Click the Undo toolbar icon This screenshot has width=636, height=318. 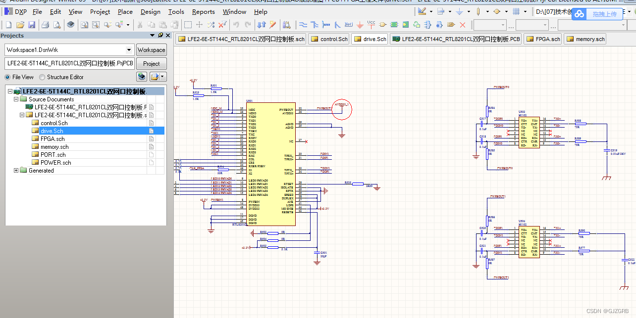tap(236, 24)
